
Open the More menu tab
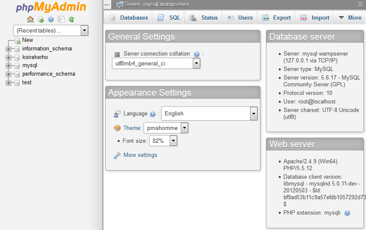(350, 18)
